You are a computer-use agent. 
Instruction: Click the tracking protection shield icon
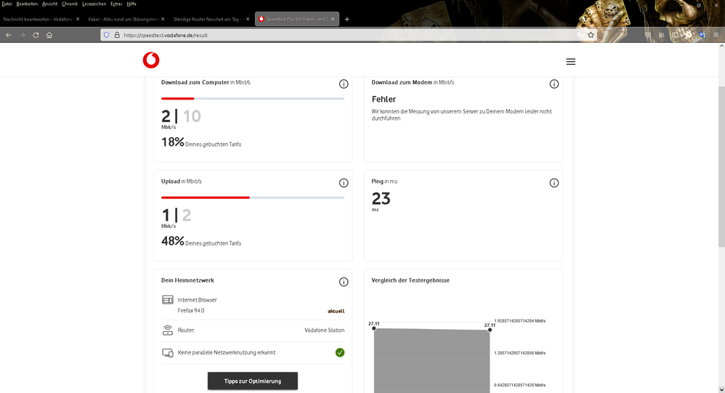(106, 35)
